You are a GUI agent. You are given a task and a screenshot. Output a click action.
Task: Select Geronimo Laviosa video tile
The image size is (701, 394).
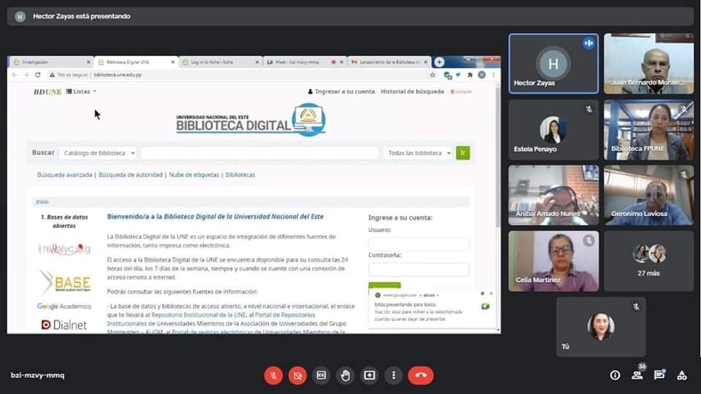click(648, 196)
